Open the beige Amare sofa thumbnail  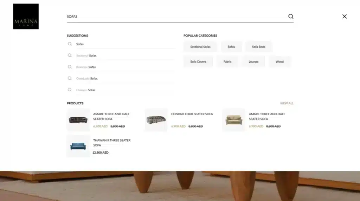tap(233, 120)
